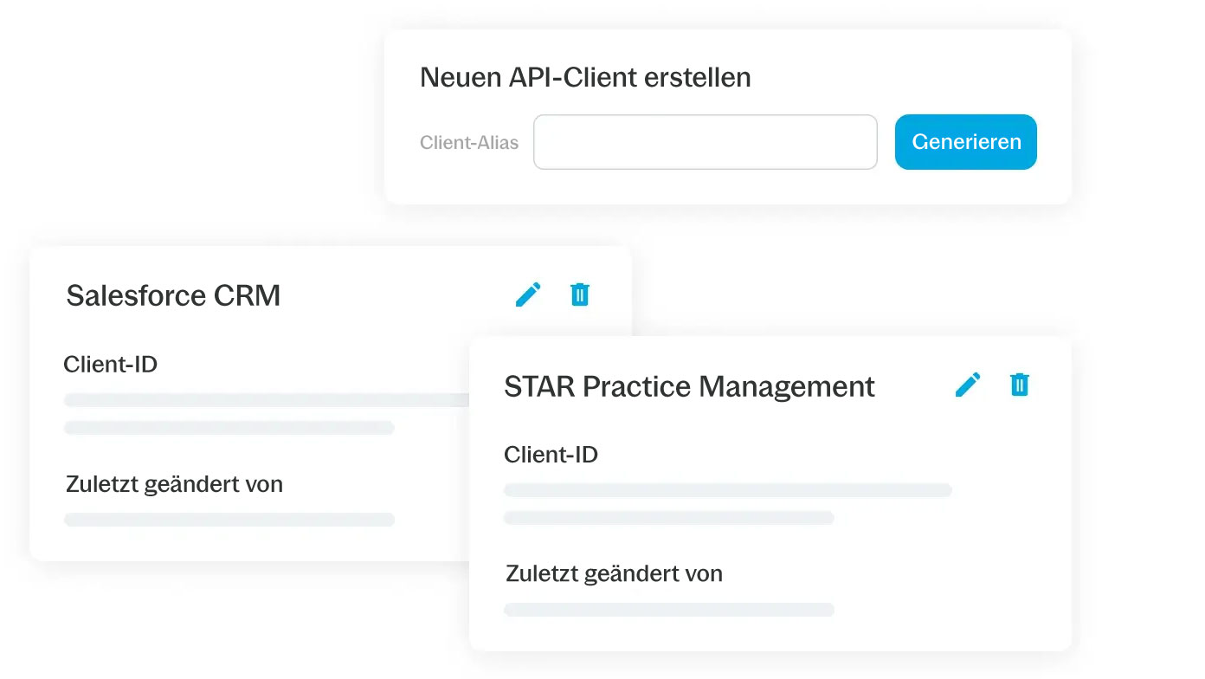This screenshot has width=1205, height=679.
Task: Click the Client-Alias label
Action: tap(469, 143)
